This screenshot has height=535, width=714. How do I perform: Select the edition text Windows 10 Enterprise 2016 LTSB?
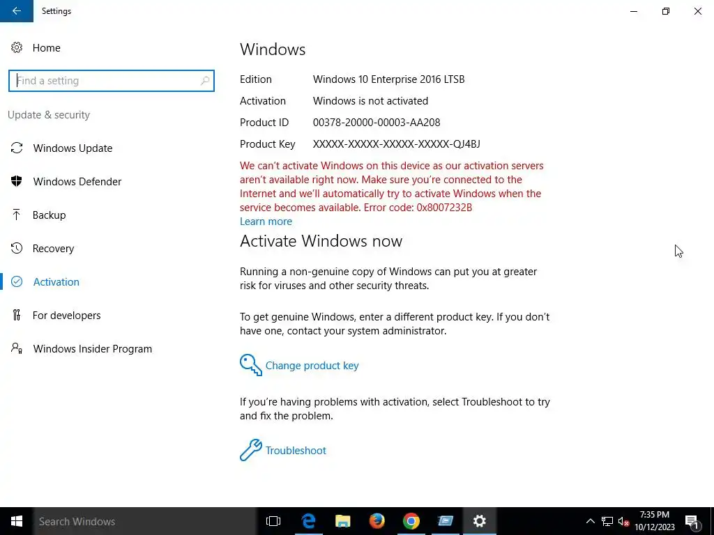click(389, 79)
